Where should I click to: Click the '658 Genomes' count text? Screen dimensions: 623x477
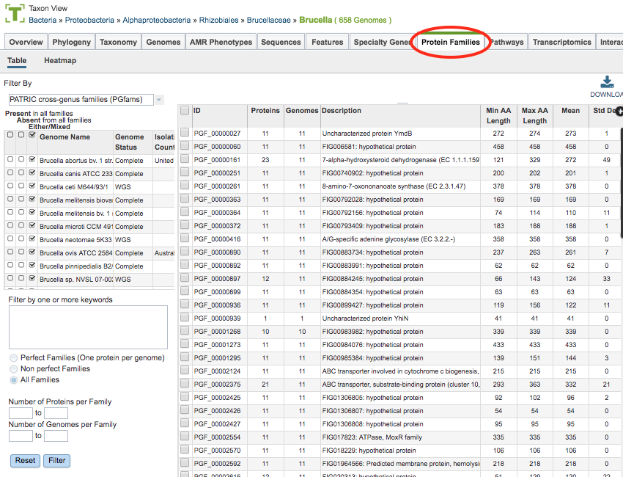pos(362,20)
